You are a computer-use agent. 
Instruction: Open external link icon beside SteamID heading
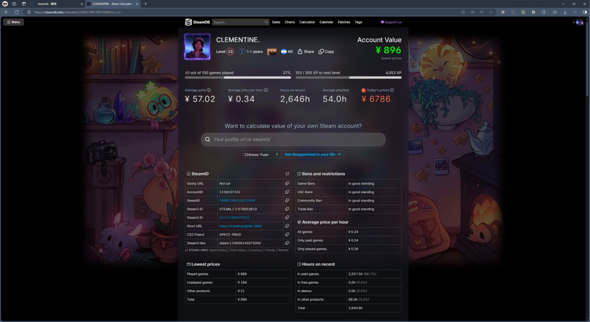pos(288,174)
